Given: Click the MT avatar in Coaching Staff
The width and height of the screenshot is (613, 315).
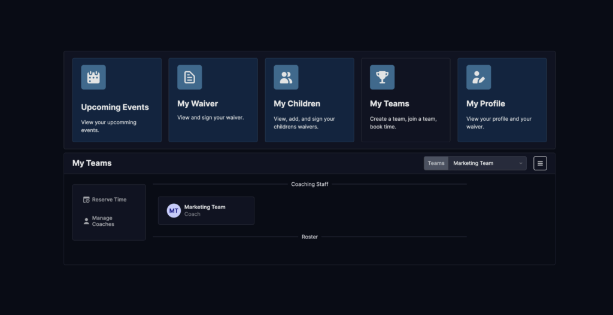Looking at the screenshot, I should [174, 210].
